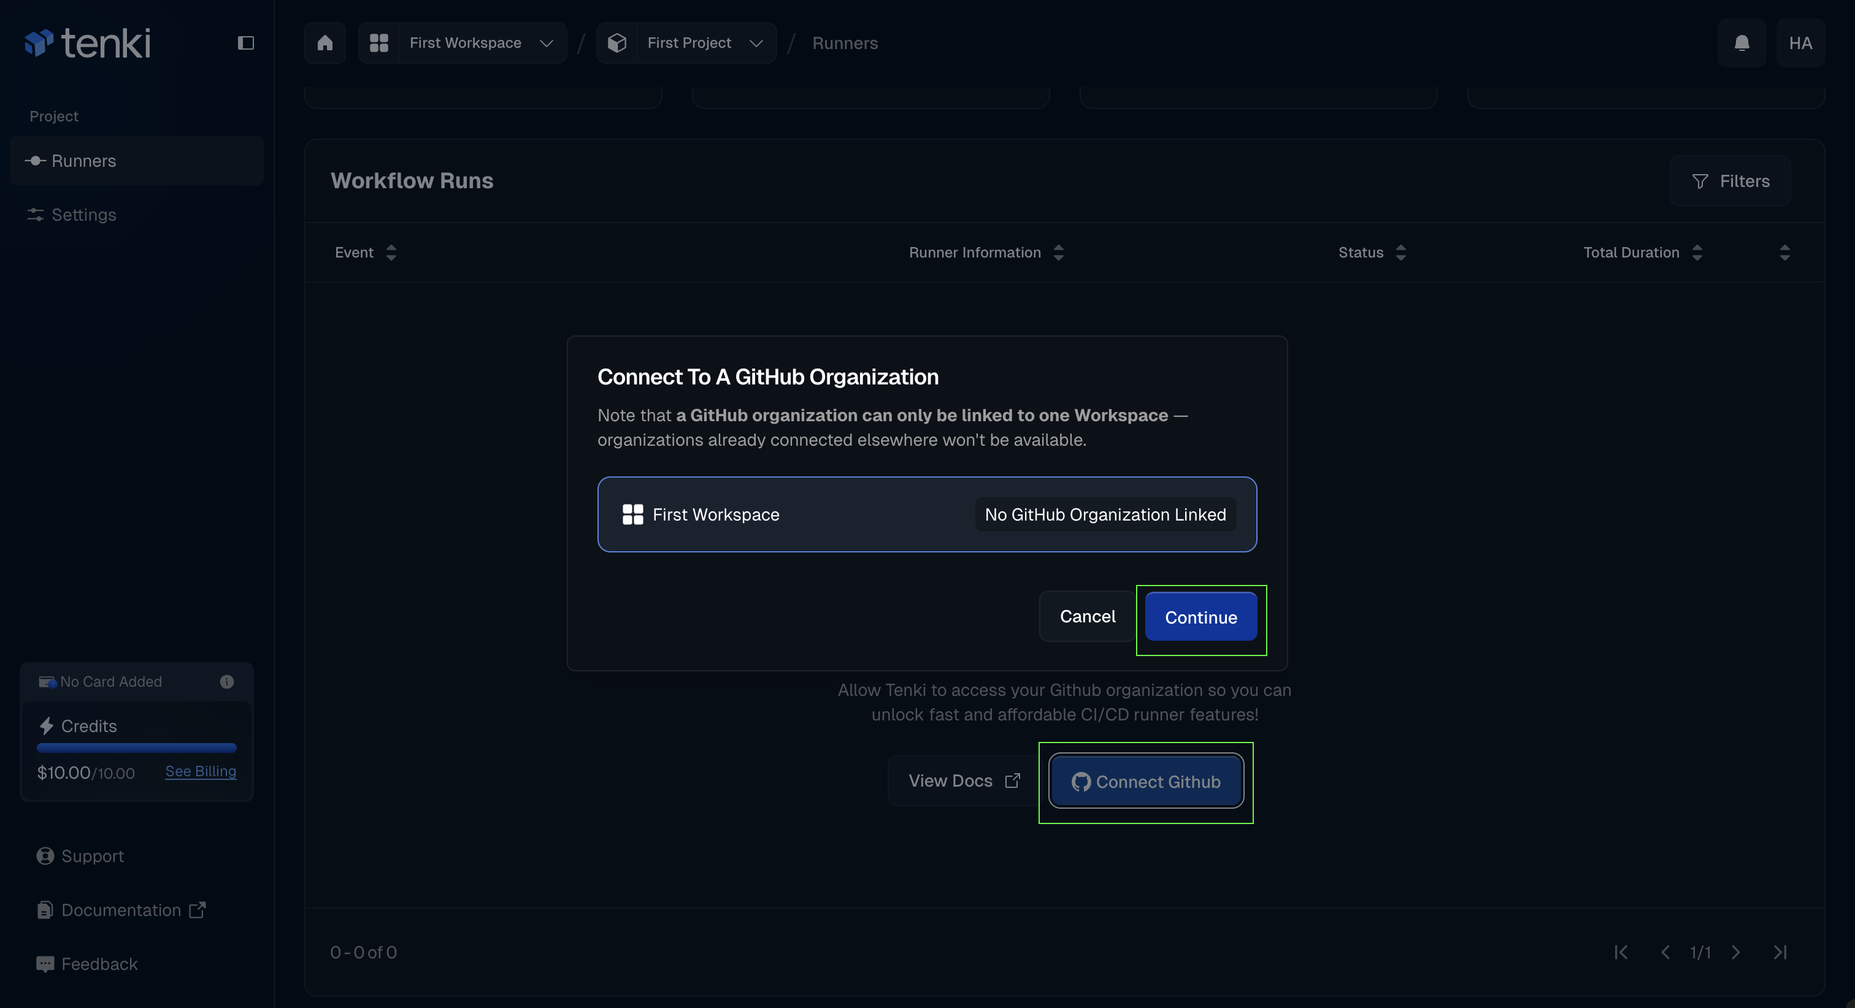The height and width of the screenshot is (1008, 1855).
Task: Click the credits progress bar
Action: click(137, 747)
